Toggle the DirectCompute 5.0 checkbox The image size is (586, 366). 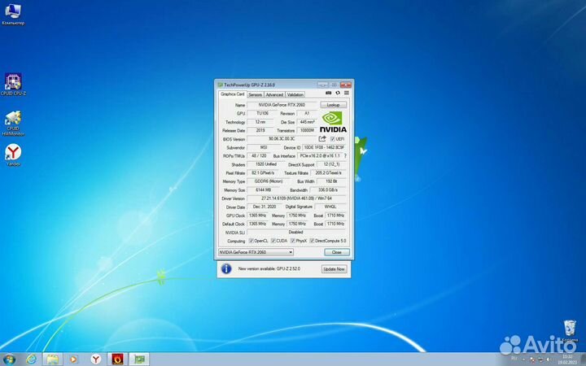pos(312,241)
